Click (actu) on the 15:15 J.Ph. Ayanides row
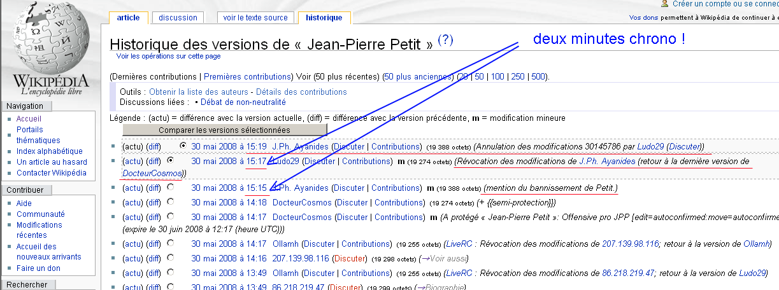The height and width of the screenshot is (290, 779). (132, 188)
